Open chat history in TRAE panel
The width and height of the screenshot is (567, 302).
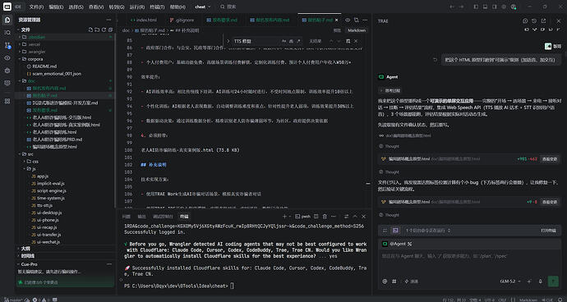534,21
